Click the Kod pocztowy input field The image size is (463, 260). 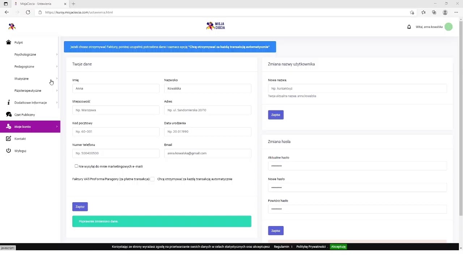[x=116, y=131]
